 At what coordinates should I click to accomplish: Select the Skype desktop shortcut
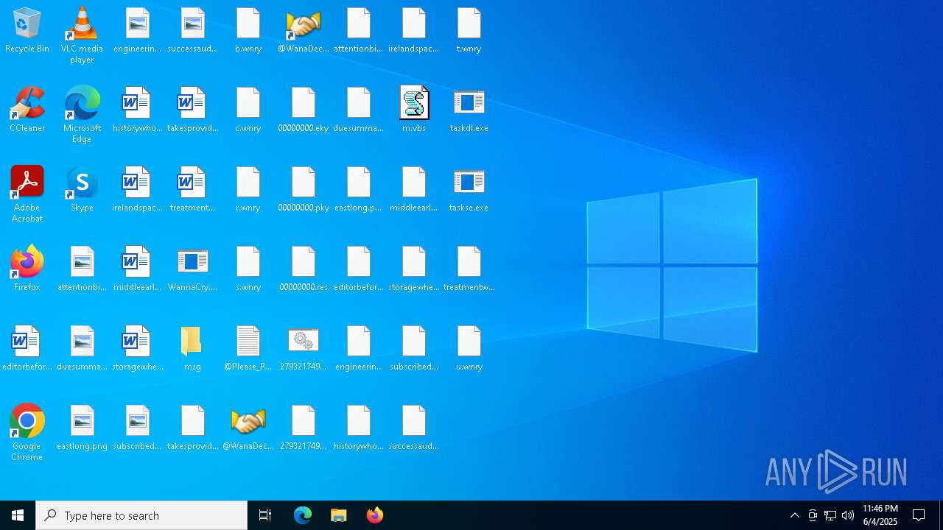point(82,190)
